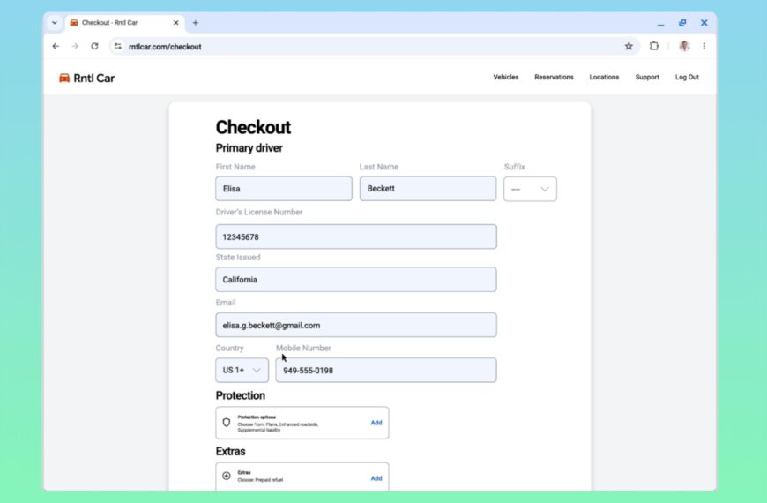Click the address bar URL rntlcar.com/checkout
767x503 pixels.
coord(165,47)
